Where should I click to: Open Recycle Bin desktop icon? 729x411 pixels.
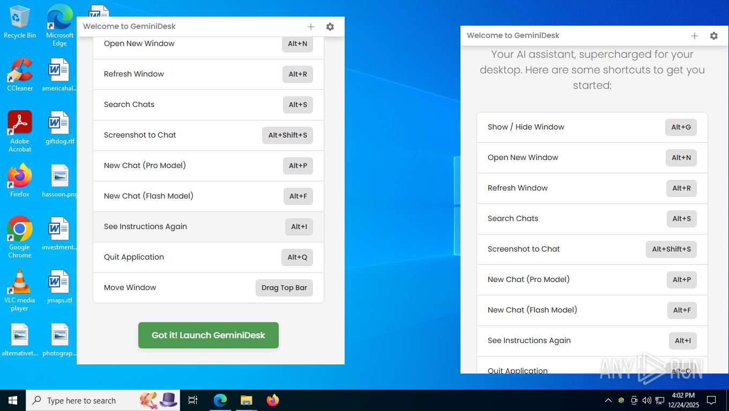[20, 22]
